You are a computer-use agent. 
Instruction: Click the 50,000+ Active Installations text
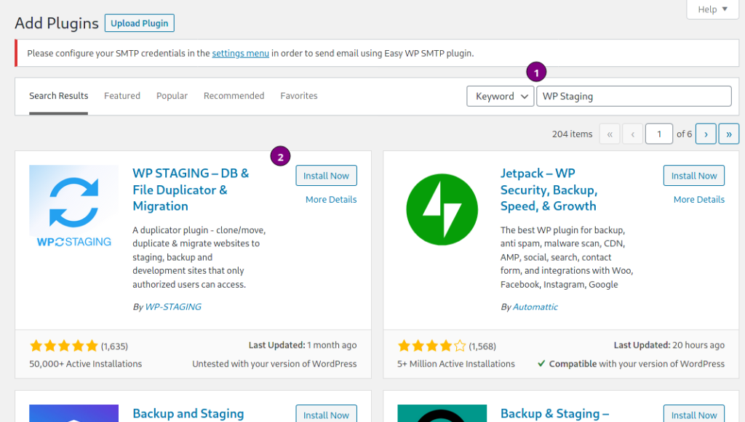[86, 364]
